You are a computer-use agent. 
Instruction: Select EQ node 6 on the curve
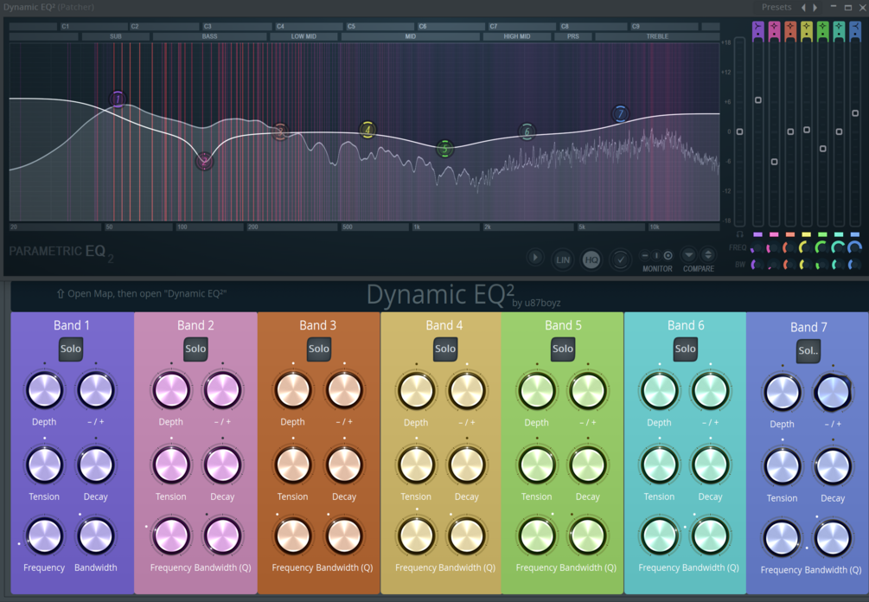pyautogui.click(x=527, y=131)
